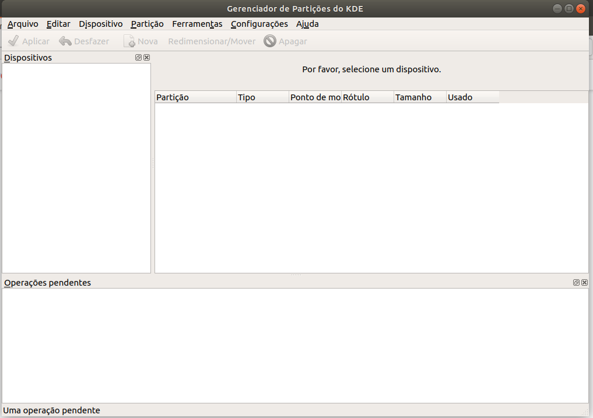Open the Editar menu
Screen dimensions: 593x418
58,24
